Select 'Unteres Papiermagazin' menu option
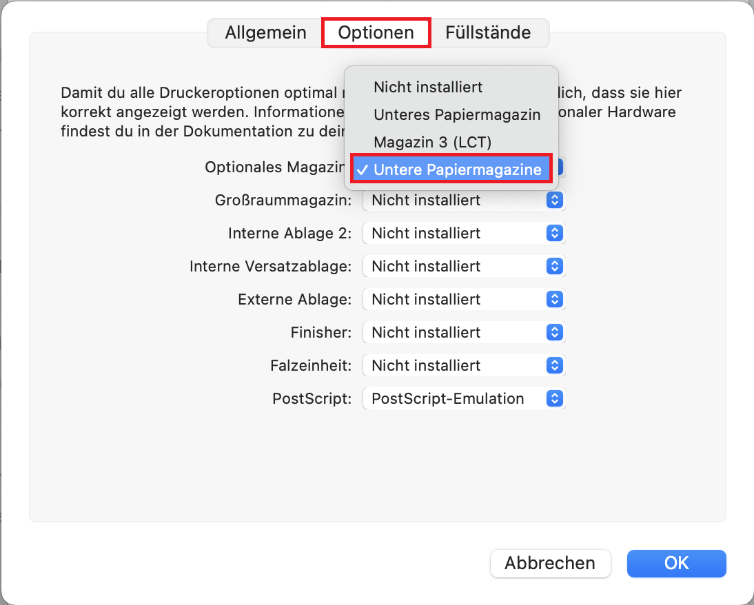The image size is (754, 605). [457, 115]
